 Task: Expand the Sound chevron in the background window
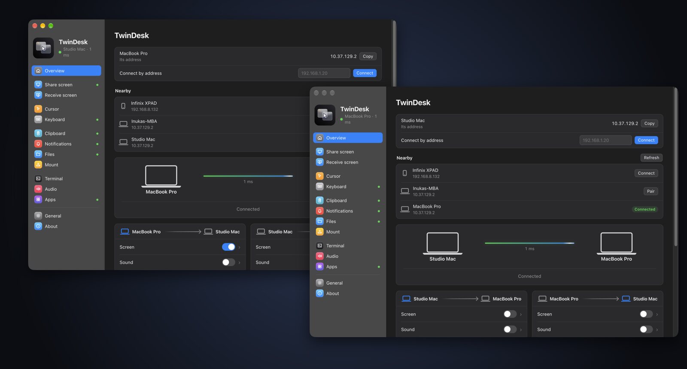coord(239,263)
